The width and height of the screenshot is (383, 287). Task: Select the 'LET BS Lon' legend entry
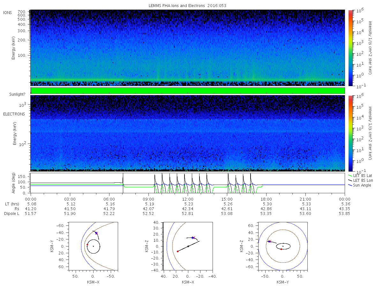[360, 180]
